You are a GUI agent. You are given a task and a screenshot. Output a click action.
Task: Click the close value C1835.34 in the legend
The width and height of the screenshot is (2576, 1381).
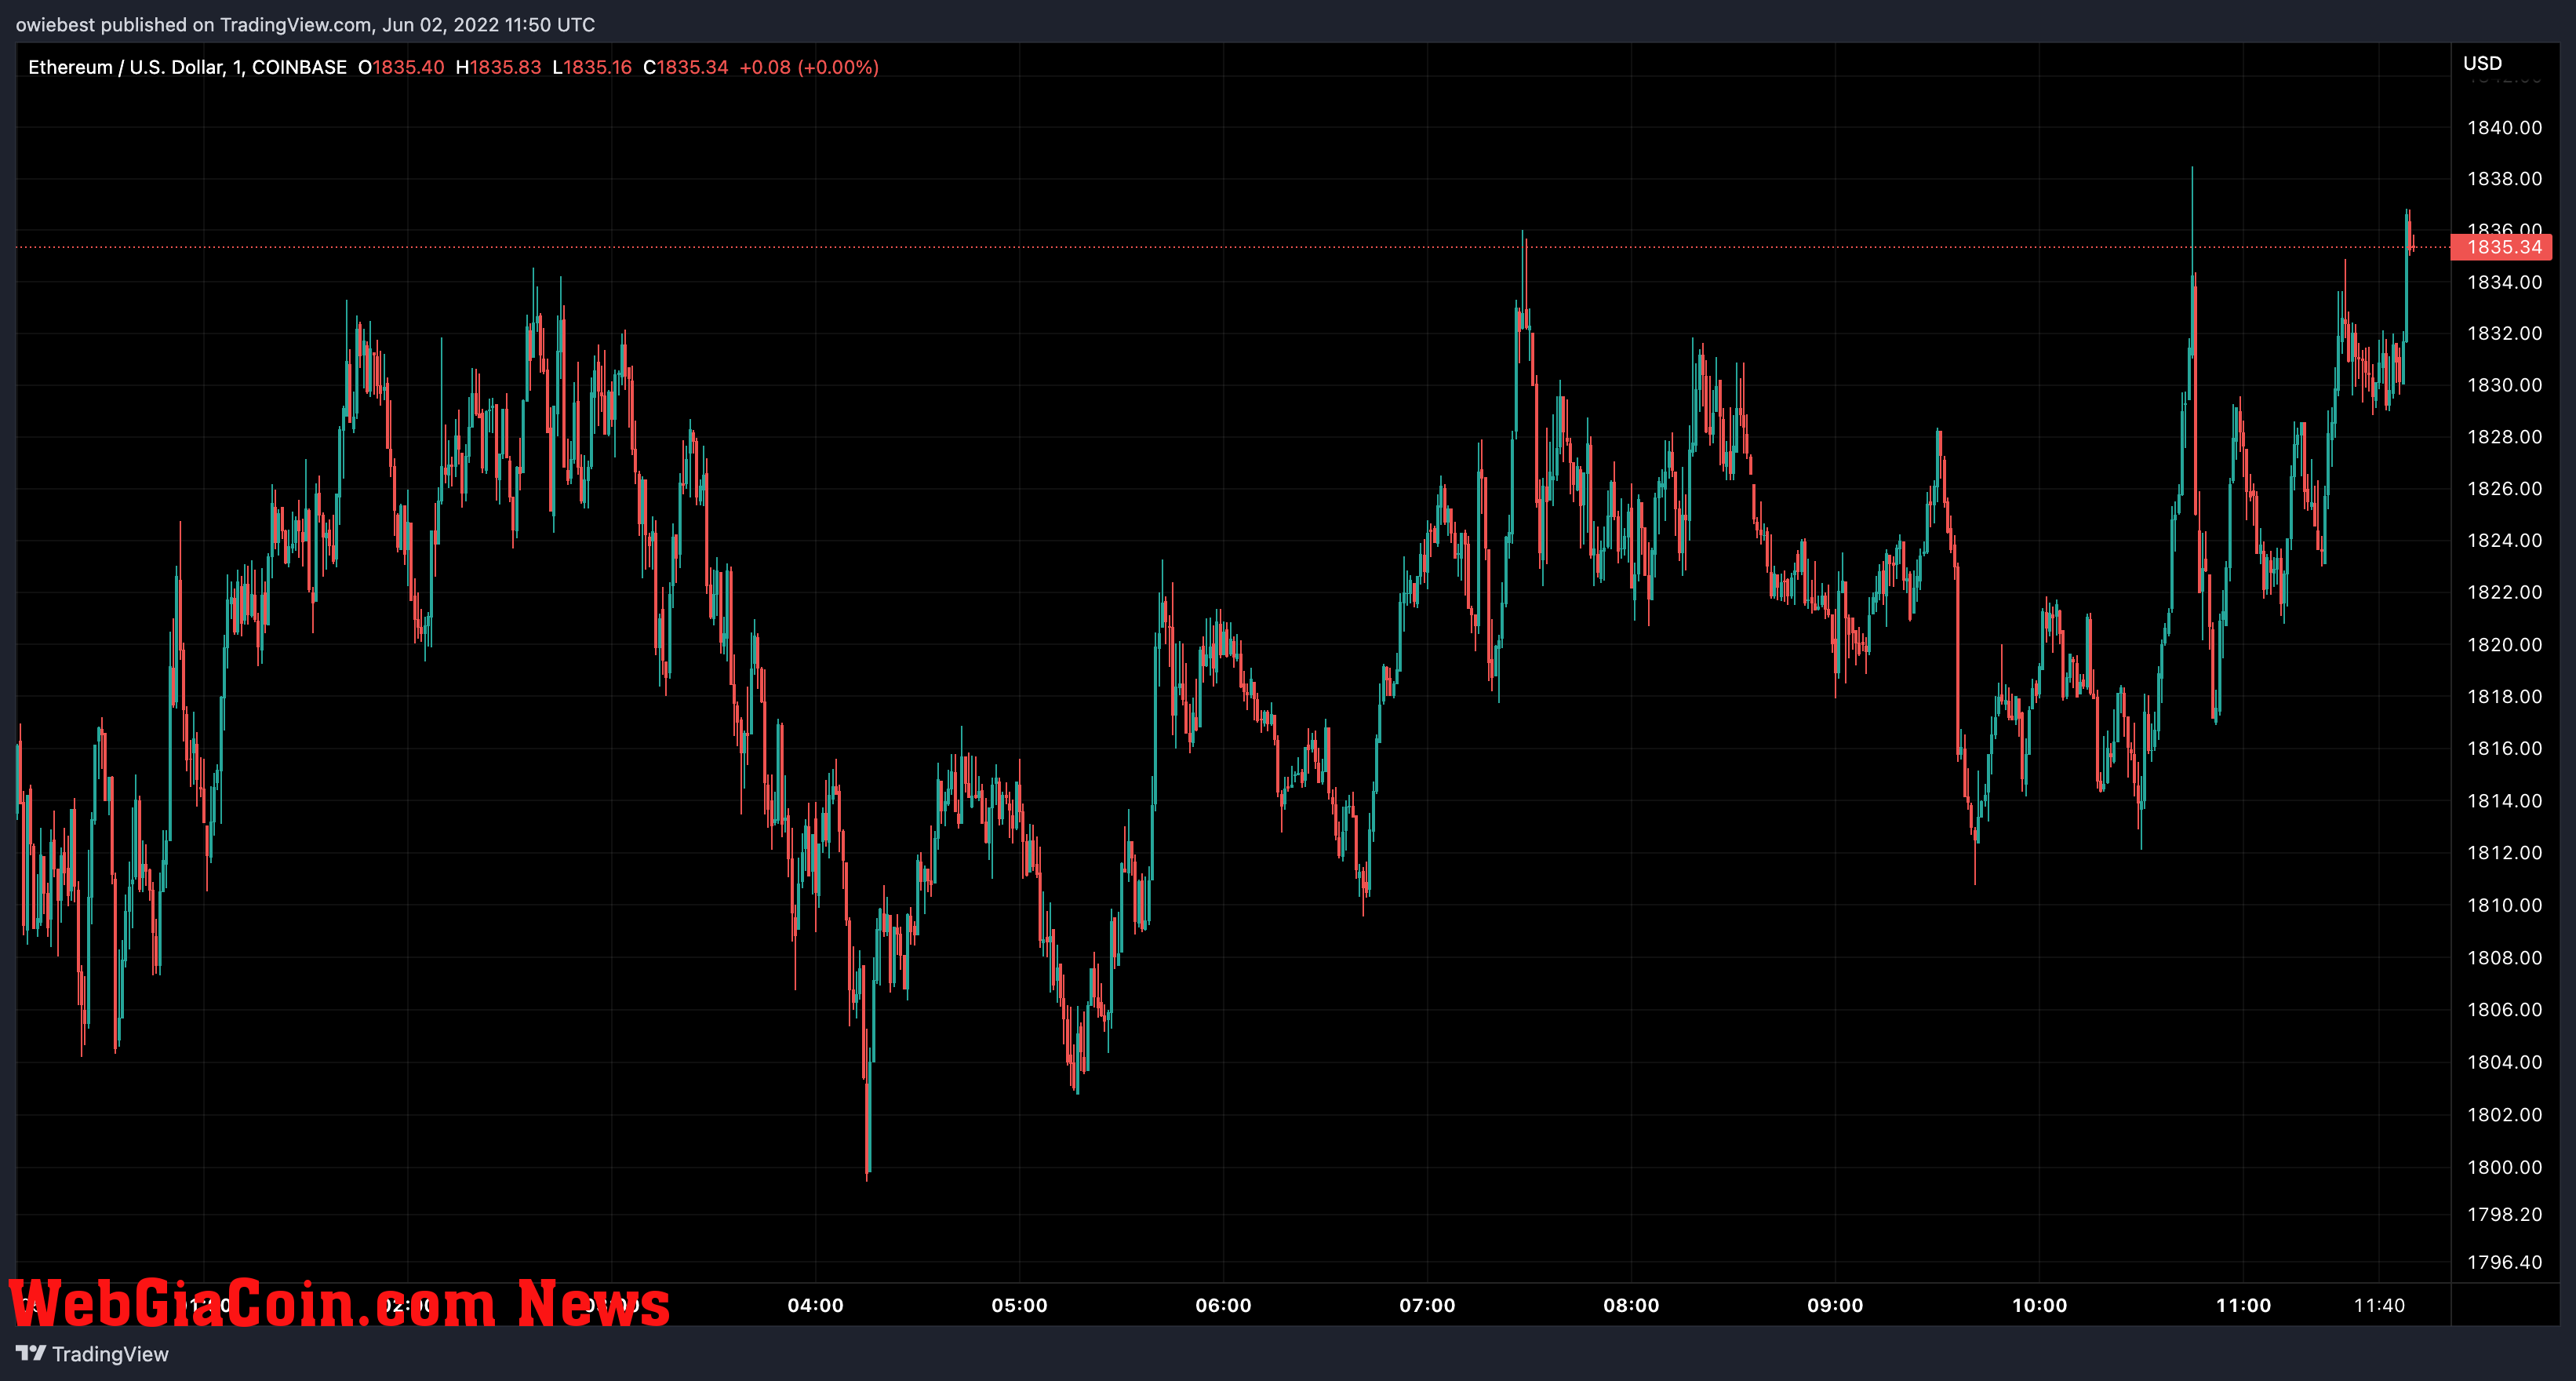[x=686, y=67]
